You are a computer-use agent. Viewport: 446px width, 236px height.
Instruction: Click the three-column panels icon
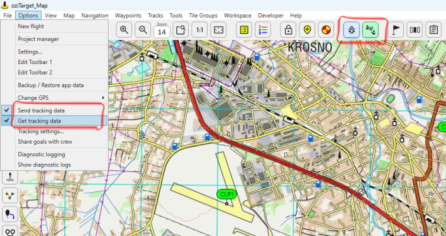pos(415,29)
